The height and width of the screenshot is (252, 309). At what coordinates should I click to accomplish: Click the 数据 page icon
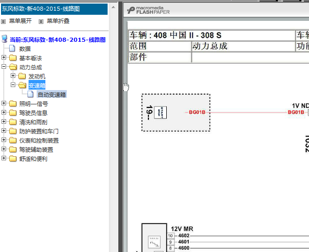(x=12, y=48)
